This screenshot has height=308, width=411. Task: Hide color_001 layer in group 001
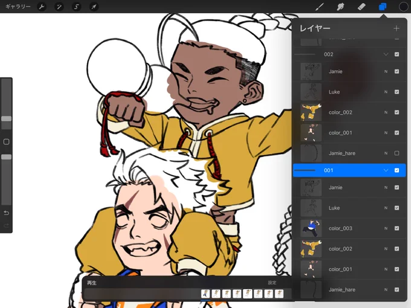point(397,269)
